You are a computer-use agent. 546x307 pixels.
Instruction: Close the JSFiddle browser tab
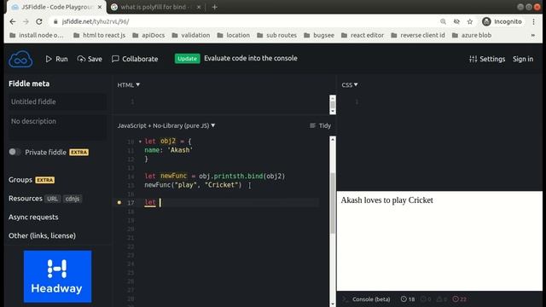100,7
